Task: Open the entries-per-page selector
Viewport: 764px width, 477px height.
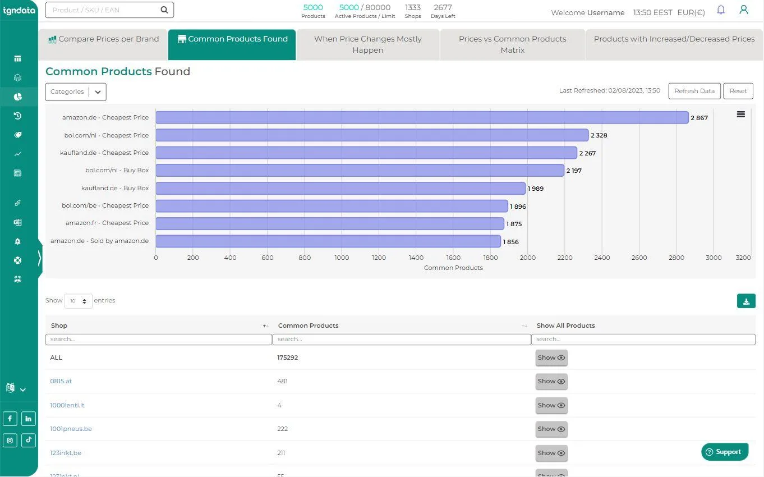Action: [79, 301]
